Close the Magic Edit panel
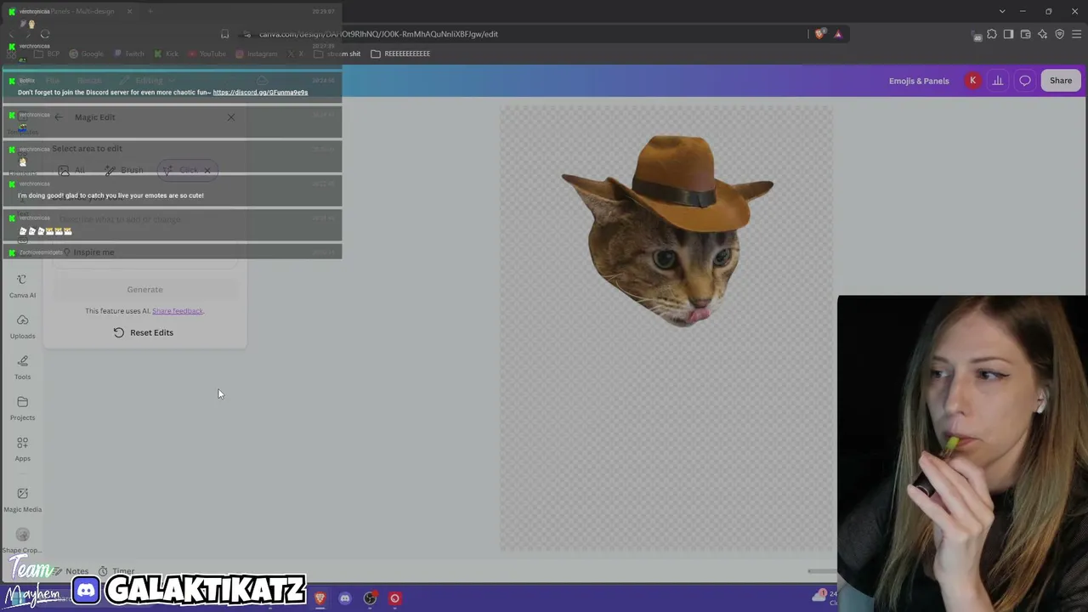1088x612 pixels. 230,117
